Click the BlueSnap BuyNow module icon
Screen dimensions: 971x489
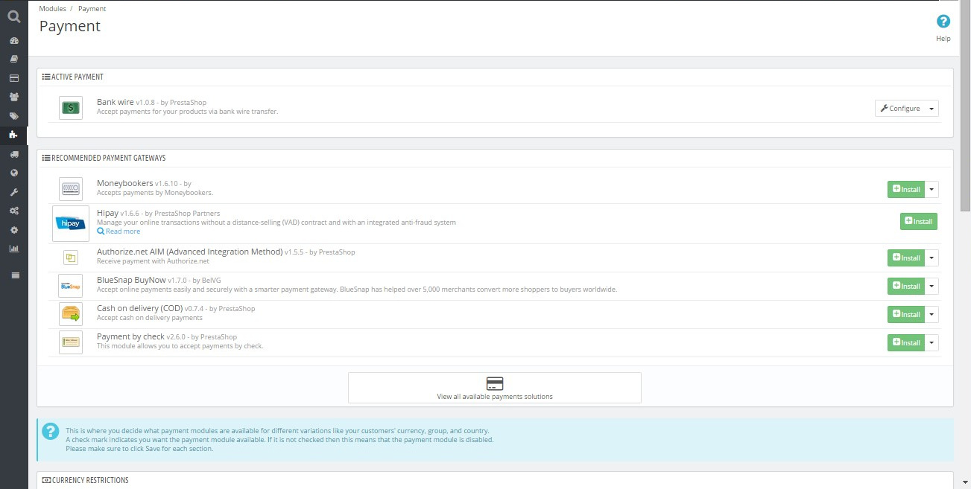click(71, 286)
